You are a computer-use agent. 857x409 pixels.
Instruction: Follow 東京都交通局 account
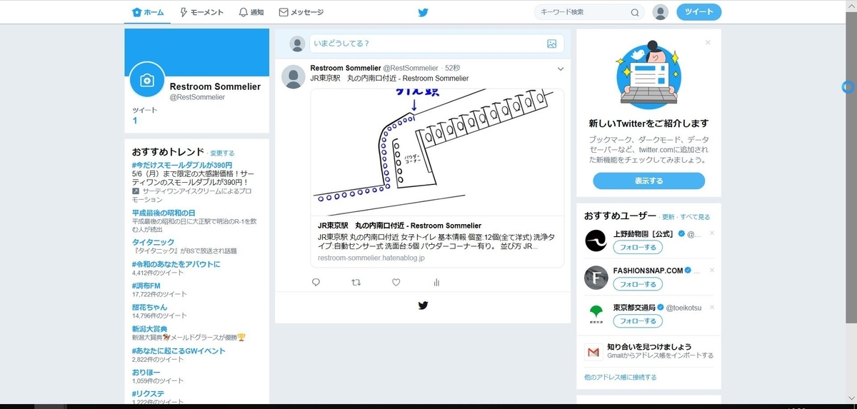638,321
